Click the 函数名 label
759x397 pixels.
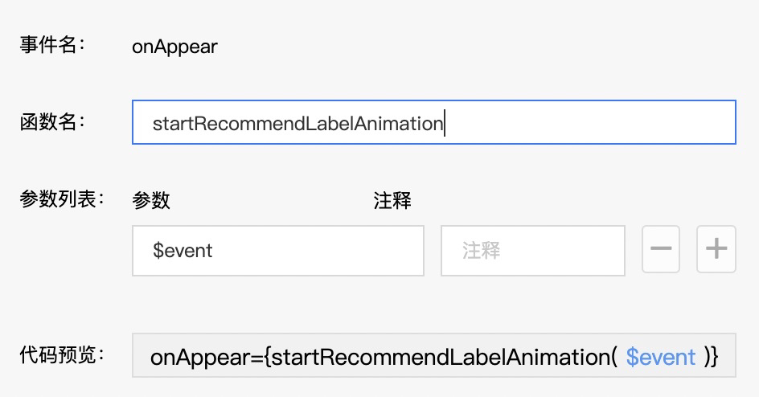(x=52, y=122)
